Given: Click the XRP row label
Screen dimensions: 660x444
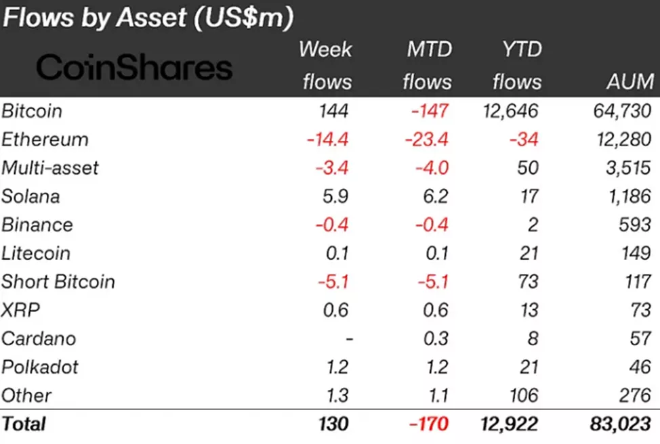Looking at the screenshot, I should (20, 310).
